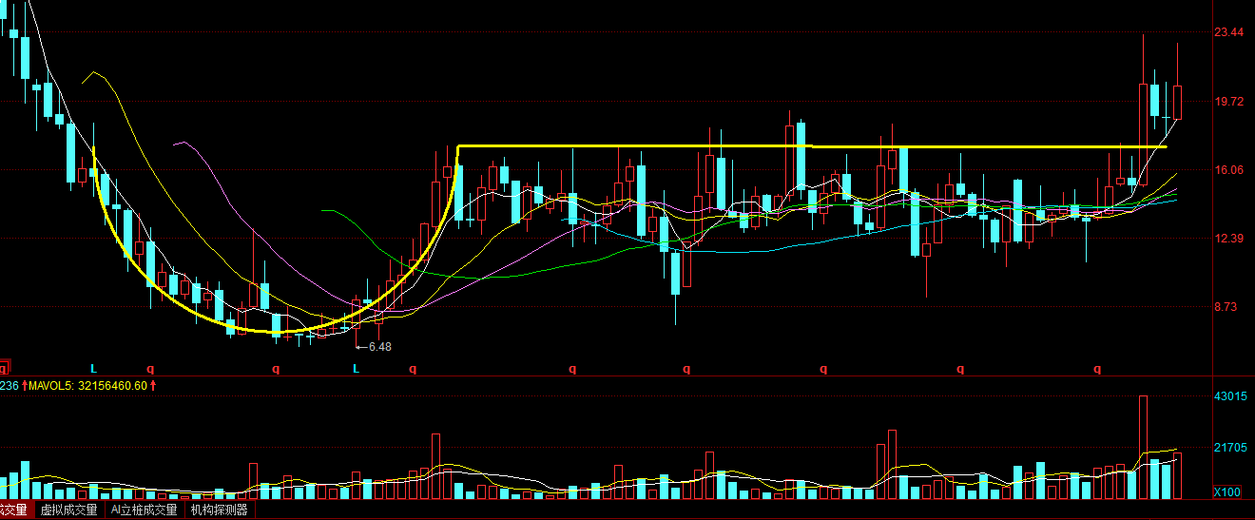Click the 16.06 price axis label
The height and width of the screenshot is (520, 1255).
[x=1229, y=170]
